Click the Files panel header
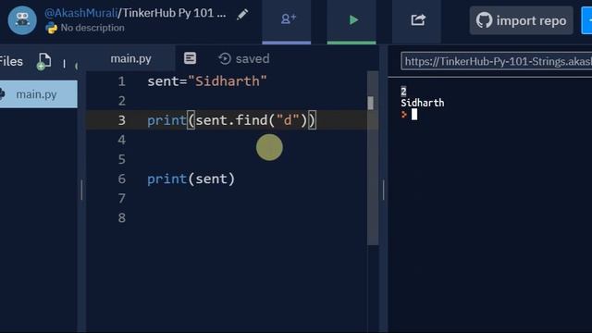592x333 pixels. click(x=11, y=61)
